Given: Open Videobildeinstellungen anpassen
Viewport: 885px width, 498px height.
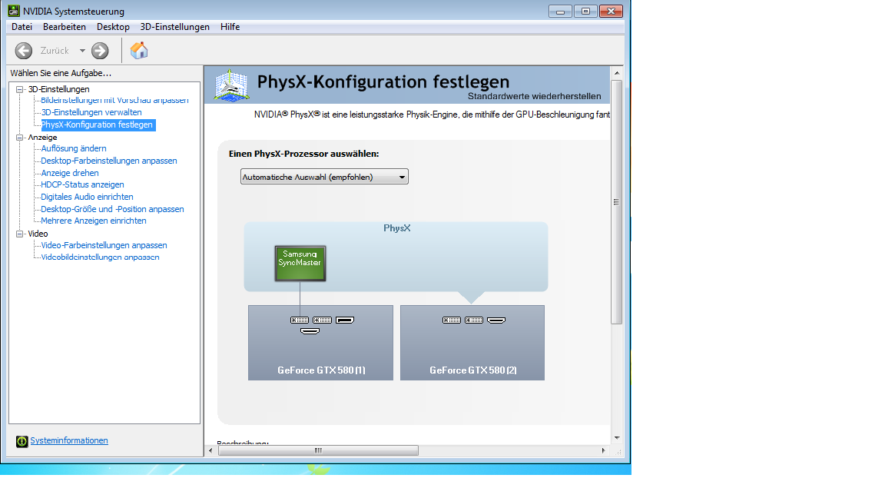Looking at the screenshot, I should pos(100,257).
